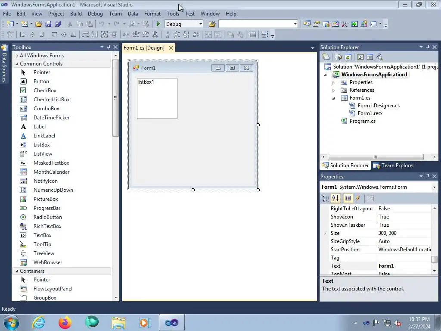This screenshot has width=441, height=331.
Task: Select Form1.Designer.cs in Solution Explorer
Action: pos(379,106)
